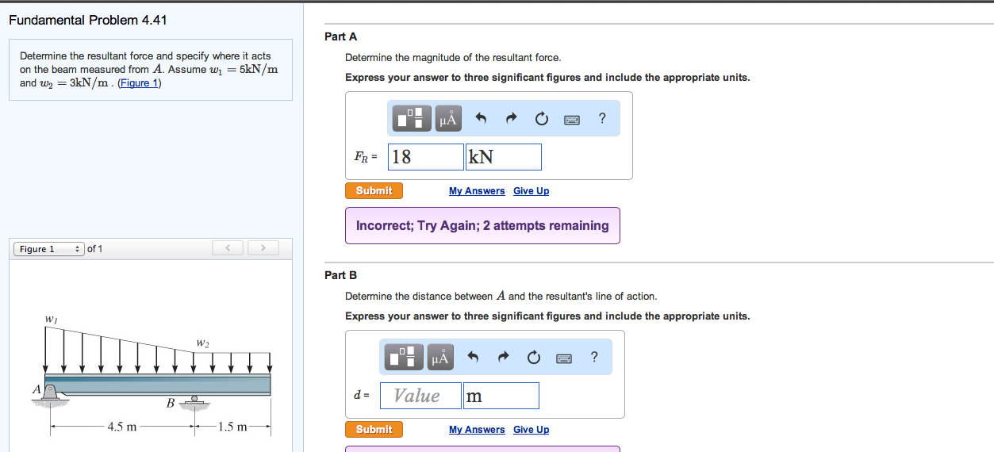
Task: Submit the Part A answer
Action: tap(374, 191)
